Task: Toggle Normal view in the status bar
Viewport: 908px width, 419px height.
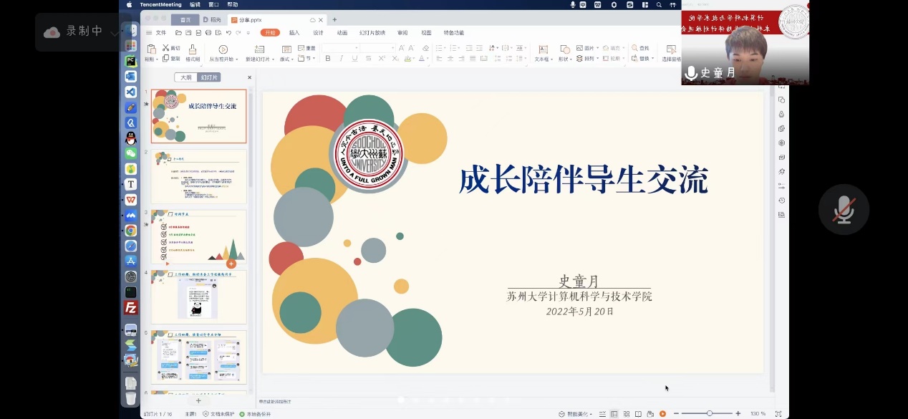Action: point(614,414)
